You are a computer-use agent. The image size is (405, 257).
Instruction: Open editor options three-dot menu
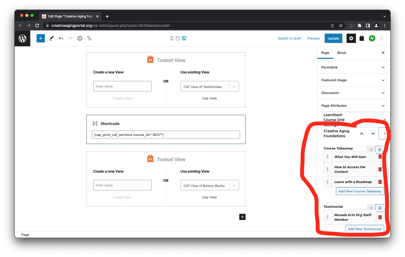tap(382, 38)
